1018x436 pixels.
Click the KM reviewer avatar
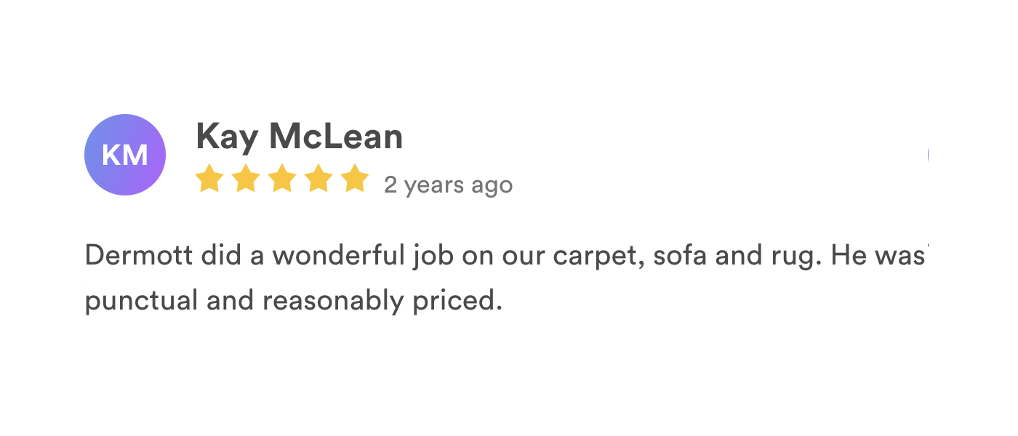coord(125,155)
